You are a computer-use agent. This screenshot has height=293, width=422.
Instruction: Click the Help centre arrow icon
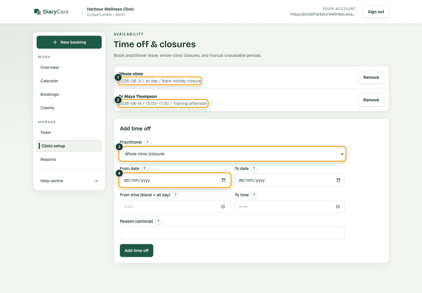click(x=96, y=181)
